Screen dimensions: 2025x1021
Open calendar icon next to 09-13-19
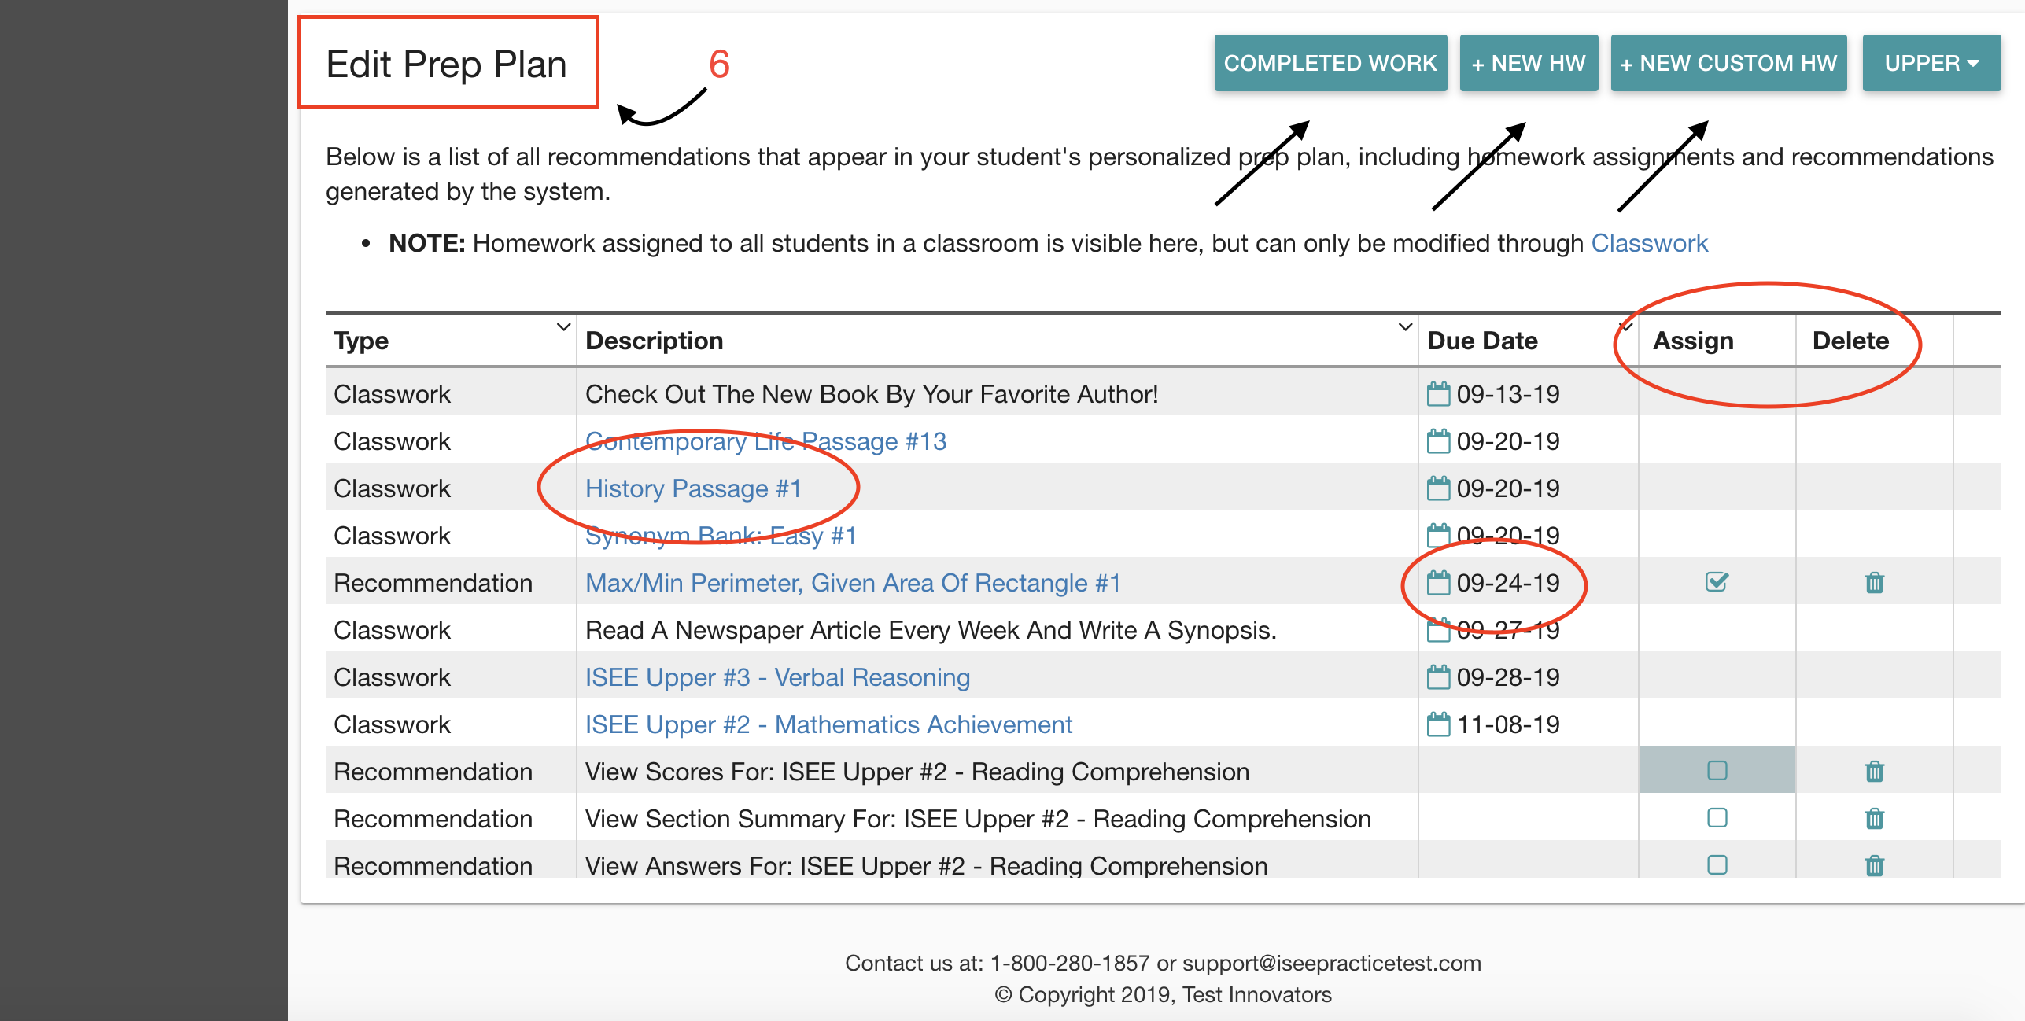click(1438, 393)
